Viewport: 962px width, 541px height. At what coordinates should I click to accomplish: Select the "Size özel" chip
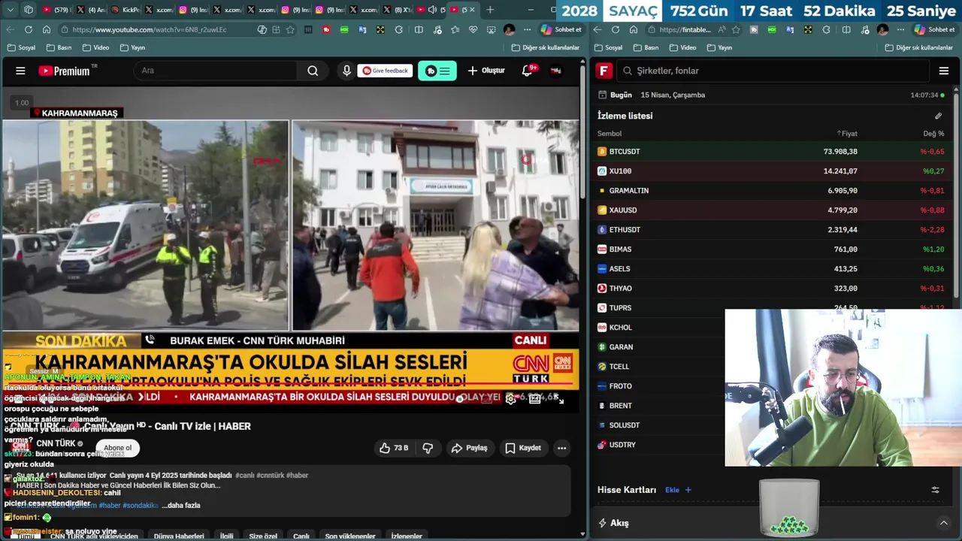[x=263, y=536]
